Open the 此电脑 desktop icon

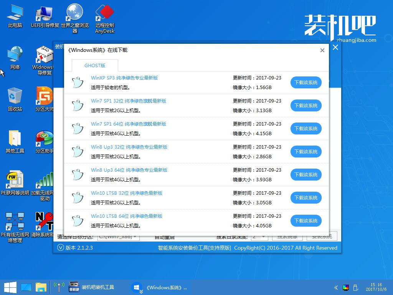pos(15,16)
